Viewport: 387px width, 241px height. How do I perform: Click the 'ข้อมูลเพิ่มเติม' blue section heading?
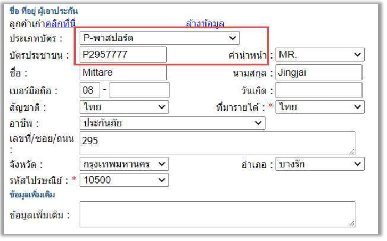[32, 195]
